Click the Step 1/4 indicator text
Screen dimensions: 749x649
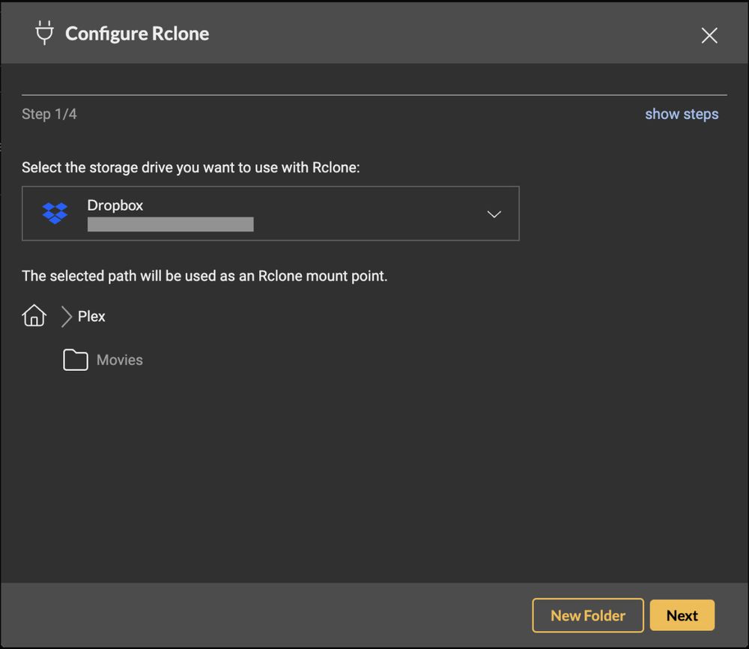[49, 114]
